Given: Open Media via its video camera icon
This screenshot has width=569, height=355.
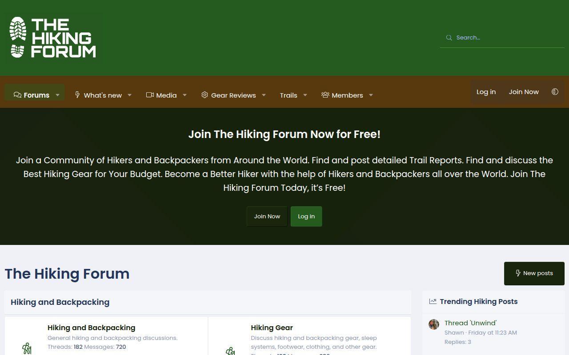Looking at the screenshot, I should (x=149, y=95).
